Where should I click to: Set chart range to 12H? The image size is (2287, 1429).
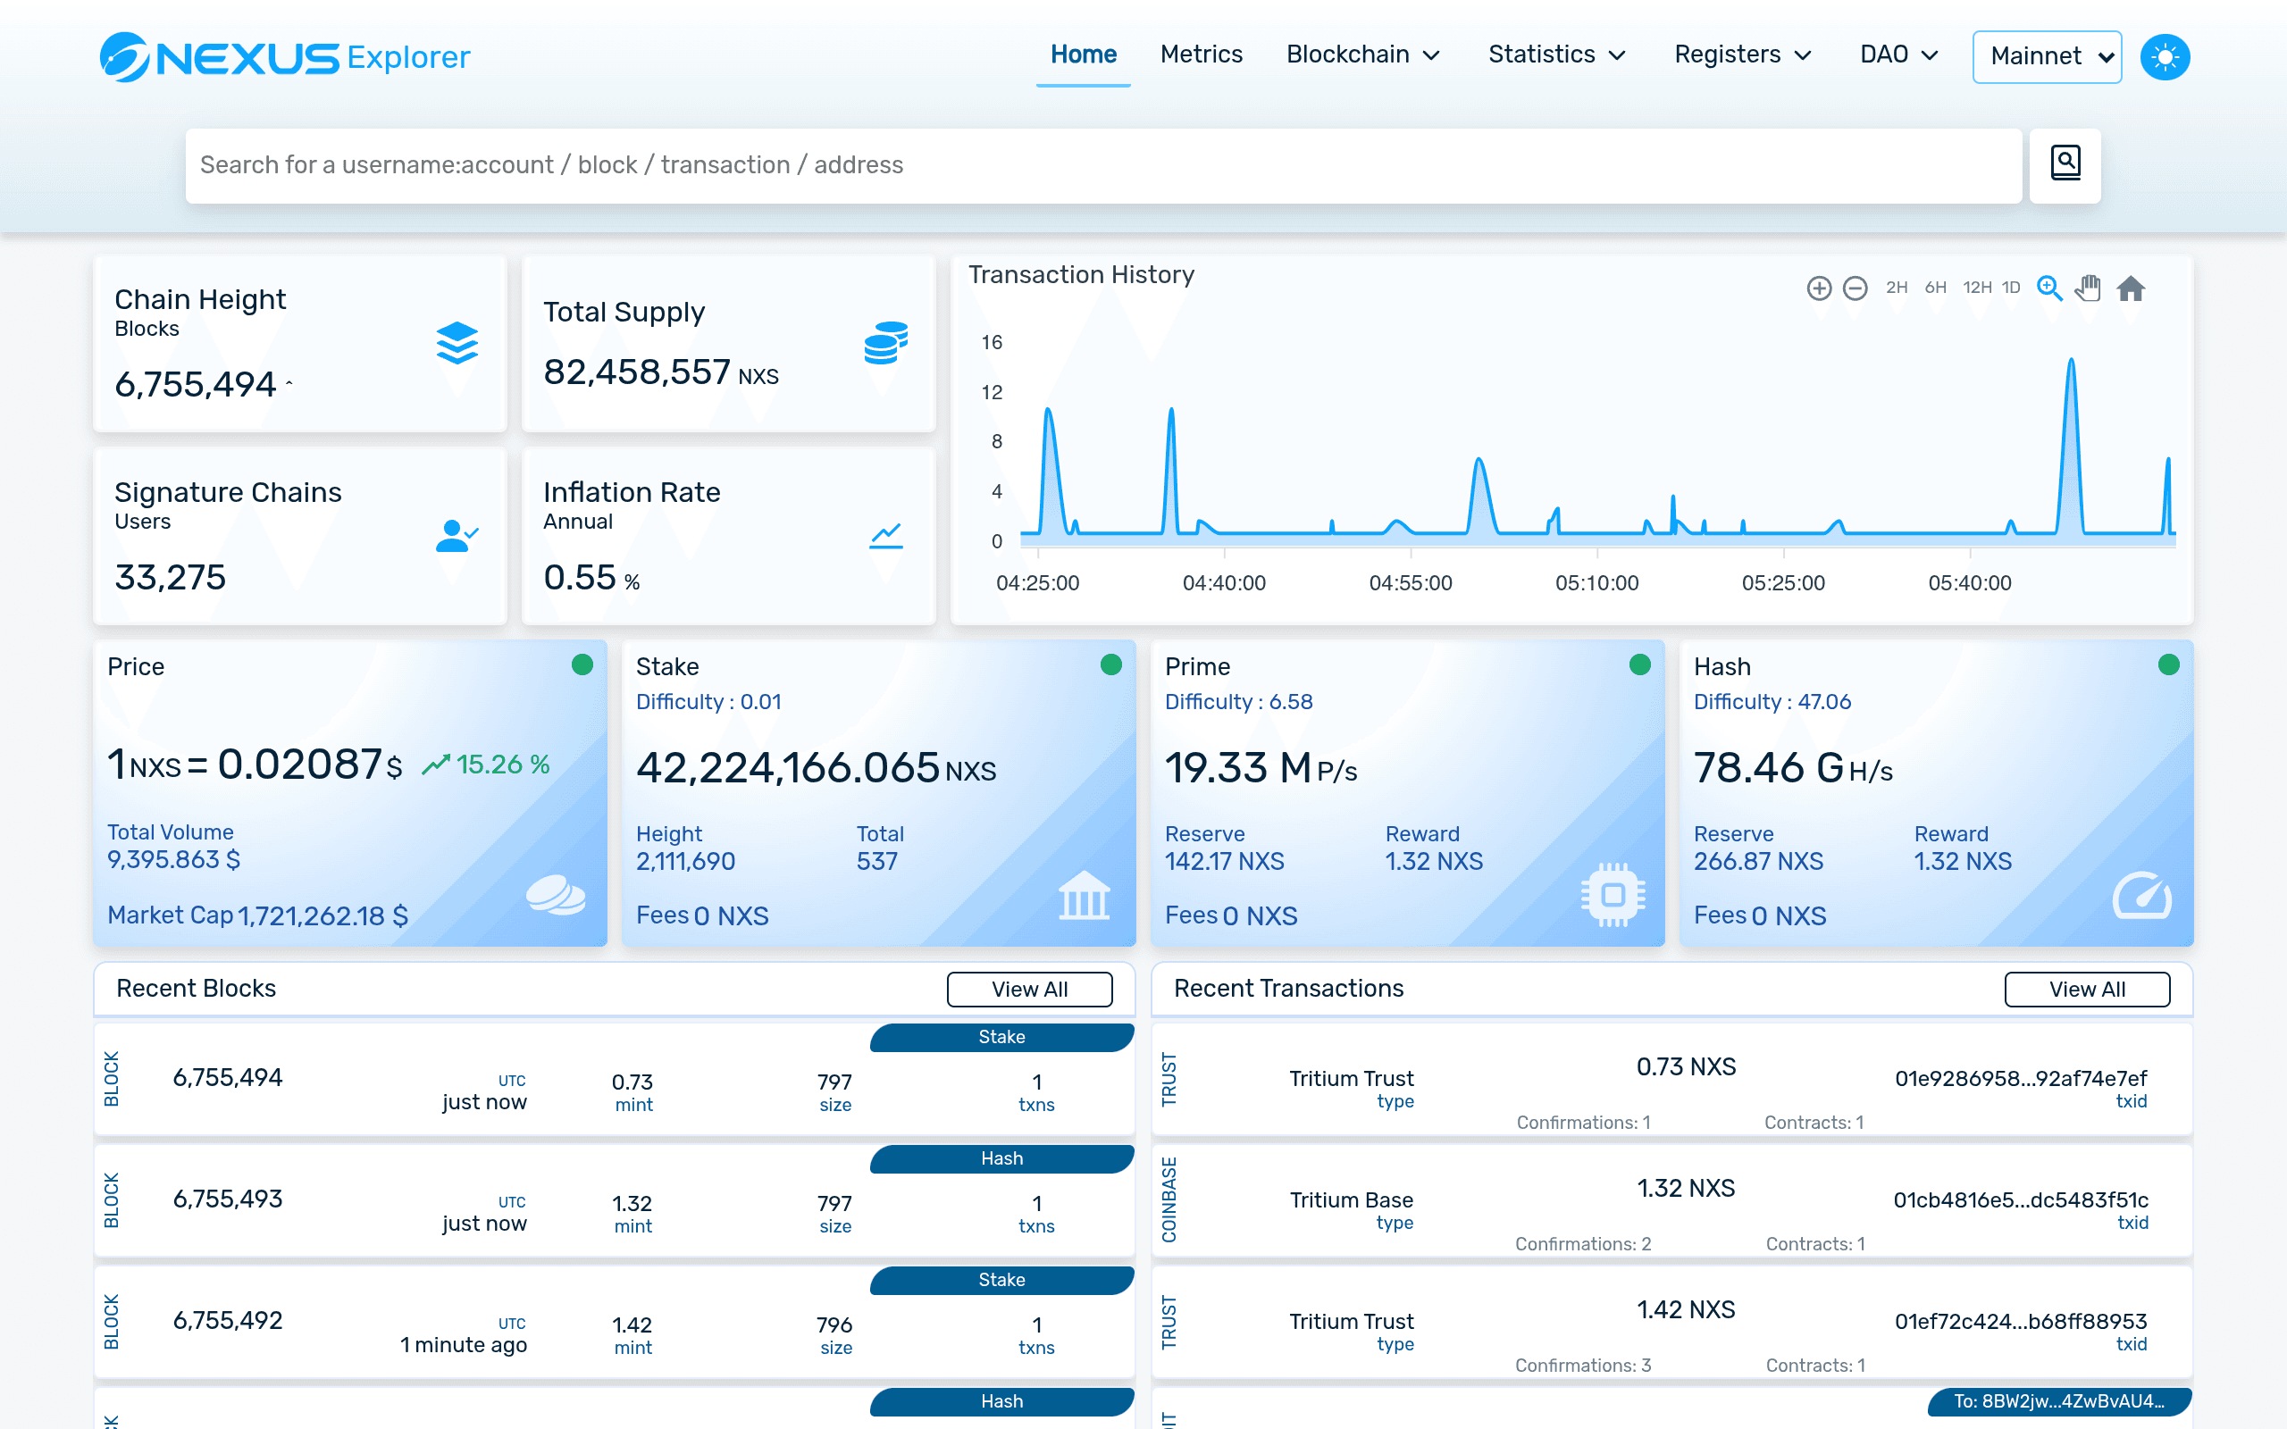point(1977,288)
